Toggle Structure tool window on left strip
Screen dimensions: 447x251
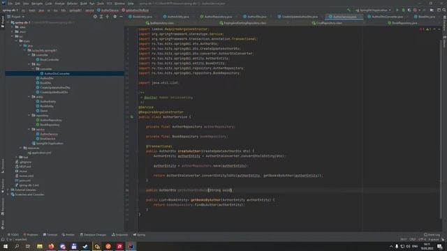[x=3, y=166]
